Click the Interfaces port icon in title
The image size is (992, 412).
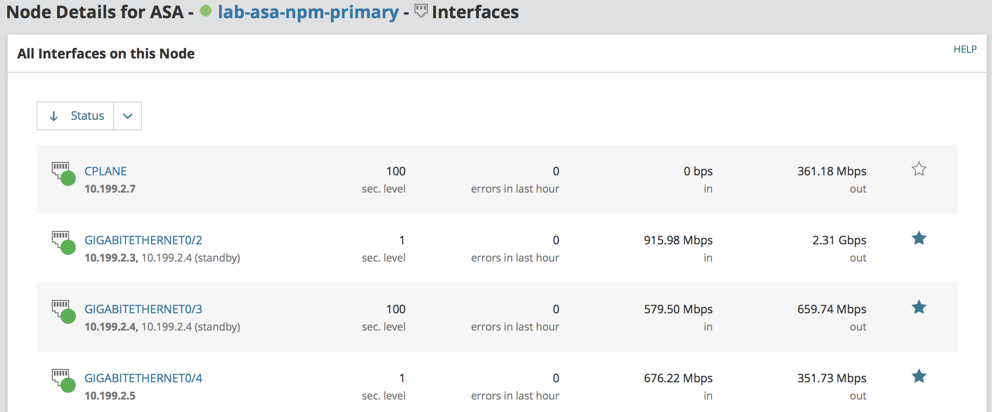pos(421,11)
